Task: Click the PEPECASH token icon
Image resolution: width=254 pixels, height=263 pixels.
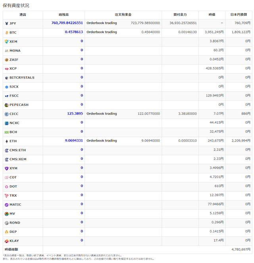Action: (x=6, y=105)
